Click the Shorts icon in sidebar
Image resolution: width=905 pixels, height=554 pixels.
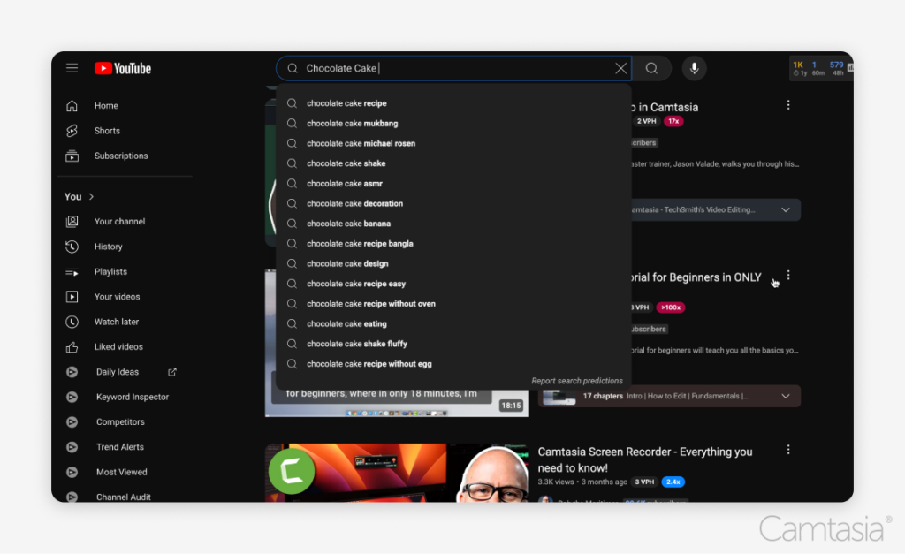click(x=72, y=131)
